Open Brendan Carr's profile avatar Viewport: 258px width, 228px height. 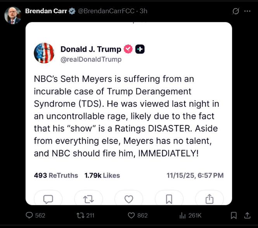pos(12,16)
